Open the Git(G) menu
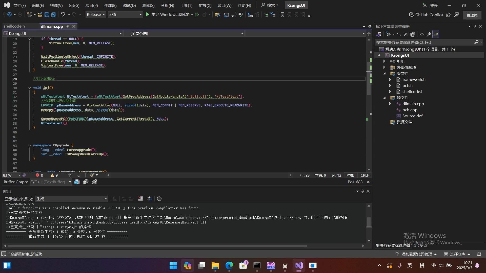Viewport: 486px width, 273px height. pos(74,5)
